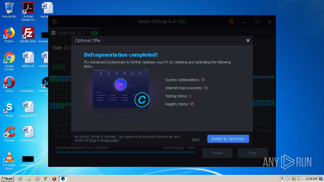Viewport: 324px width, 182px height.
Task: Open the EULA link
Action: [93, 140]
